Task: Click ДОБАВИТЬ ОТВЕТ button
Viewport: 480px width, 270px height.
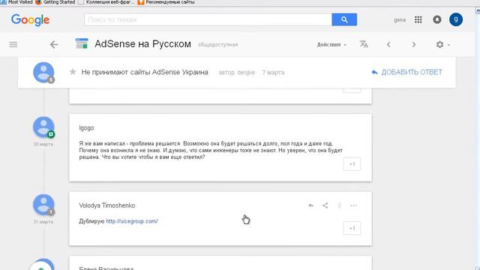Action: 406,72
